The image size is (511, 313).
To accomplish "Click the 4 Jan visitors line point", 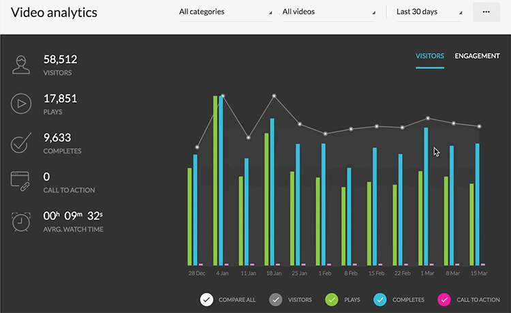I will tap(223, 96).
